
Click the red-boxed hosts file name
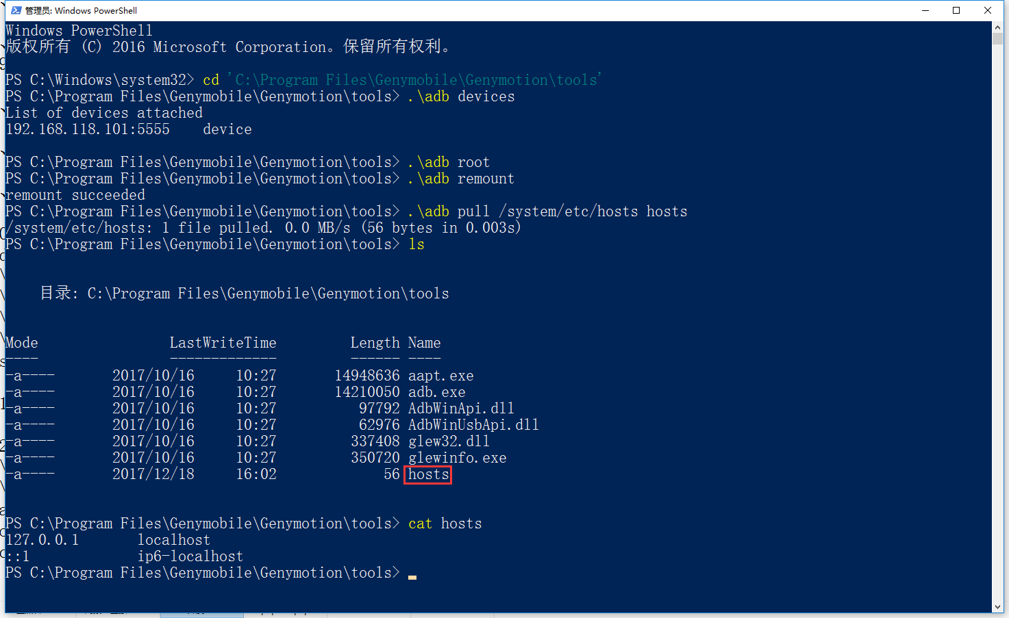(x=428, y=474)
